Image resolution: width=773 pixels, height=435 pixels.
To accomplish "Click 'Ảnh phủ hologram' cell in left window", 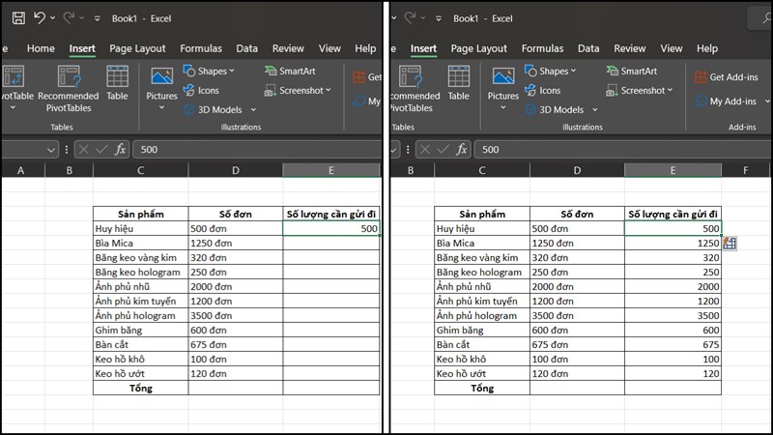I will 140,316.
